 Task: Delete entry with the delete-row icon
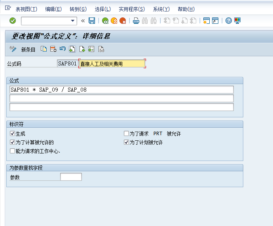(53, 49)
